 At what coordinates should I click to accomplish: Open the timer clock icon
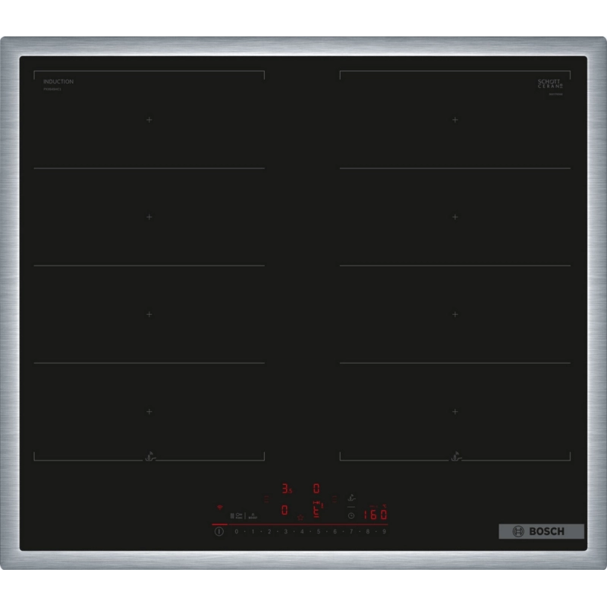[351, 516]
